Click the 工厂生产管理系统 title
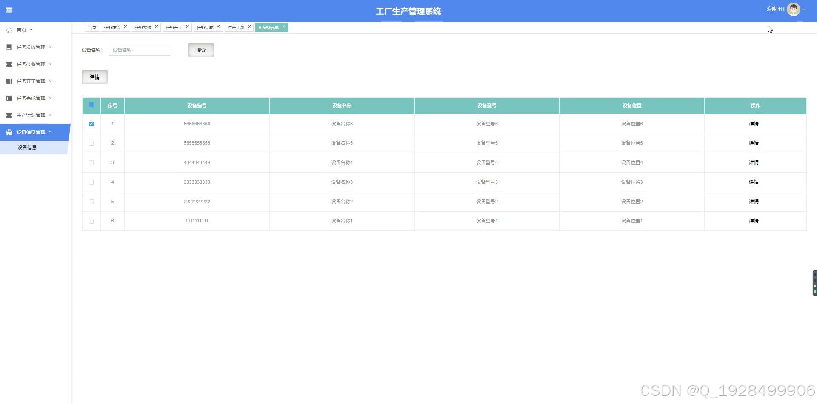Viewport: 817px width, 404px height. pos(408,11)
